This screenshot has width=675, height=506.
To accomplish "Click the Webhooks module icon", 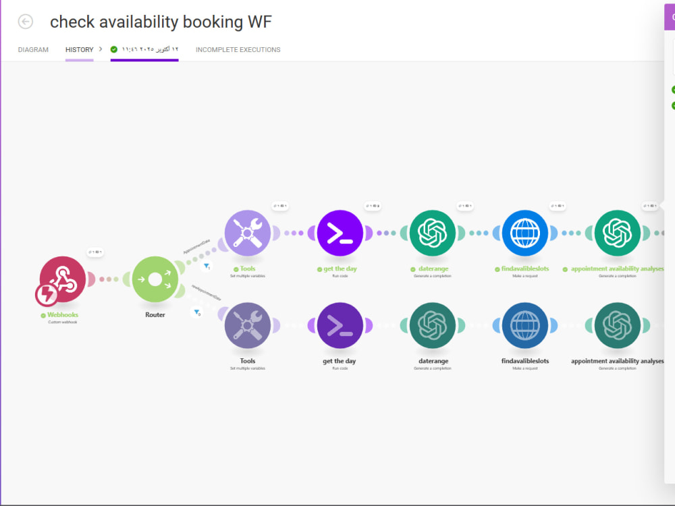I will (x=62, y=279).
